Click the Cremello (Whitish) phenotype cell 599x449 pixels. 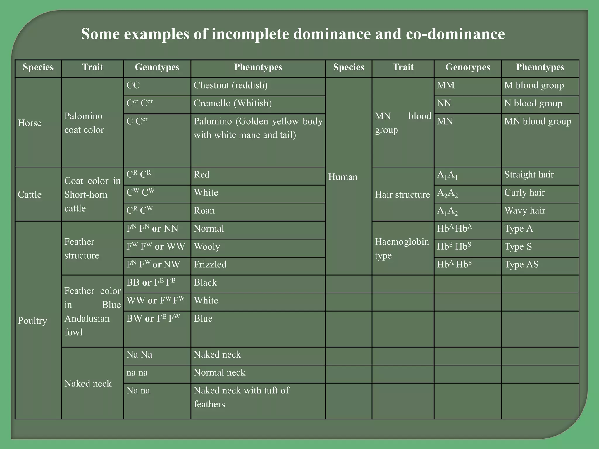233,103
